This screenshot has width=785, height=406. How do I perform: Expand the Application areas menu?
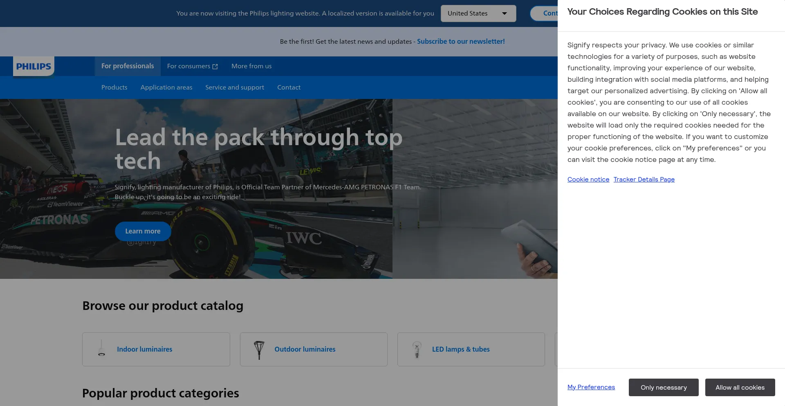pyautogui.click(x=166, y=87)
